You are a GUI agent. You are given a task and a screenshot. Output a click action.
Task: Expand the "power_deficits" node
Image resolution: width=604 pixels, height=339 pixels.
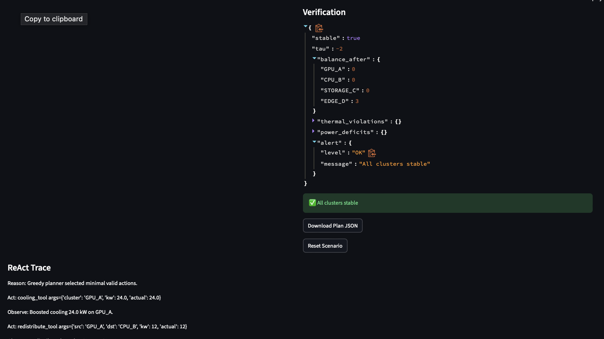[313, 132]
